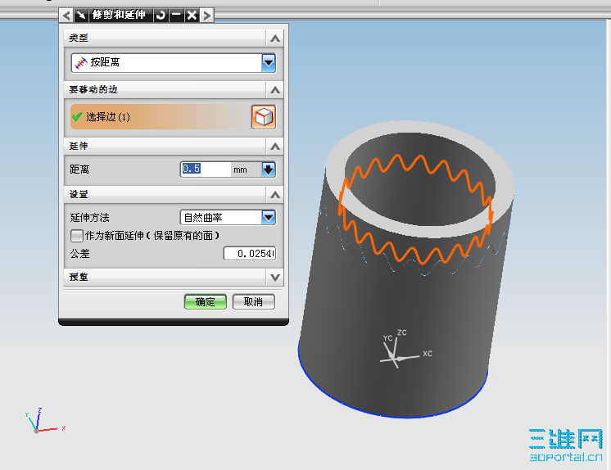
Task: Click the 距离 label
Action: coord(80,169)
